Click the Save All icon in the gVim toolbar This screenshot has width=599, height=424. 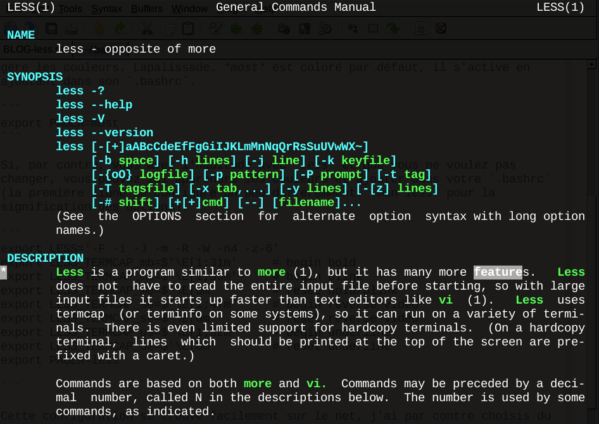coord(51,29)
